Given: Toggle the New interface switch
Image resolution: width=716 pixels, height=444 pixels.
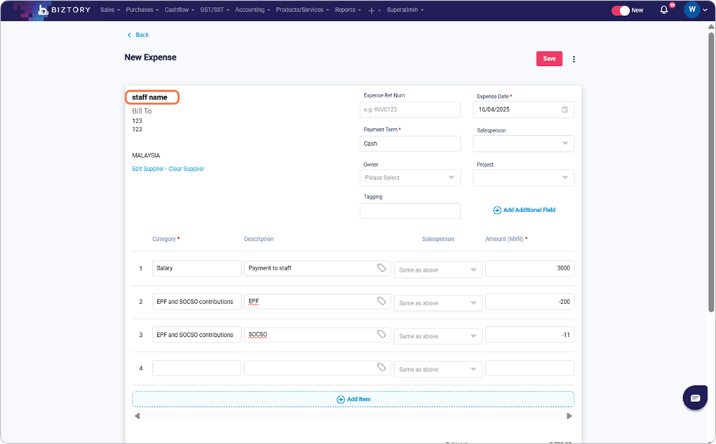Looking at the screenshot, I should (621, 11).
